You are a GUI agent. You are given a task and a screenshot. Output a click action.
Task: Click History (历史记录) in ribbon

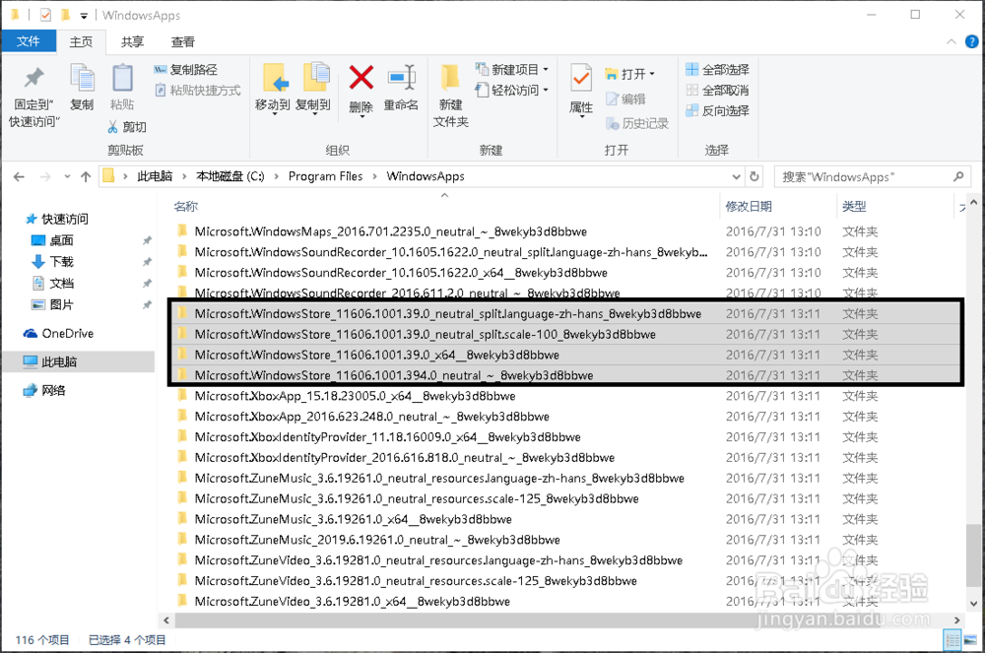pos(637,124)
